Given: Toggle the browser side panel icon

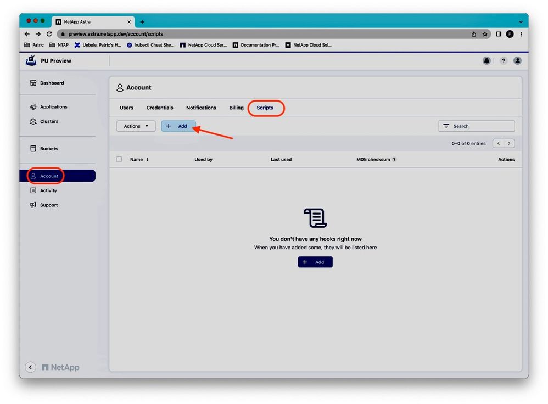Looking at the screenshot, I should [499, 34].
